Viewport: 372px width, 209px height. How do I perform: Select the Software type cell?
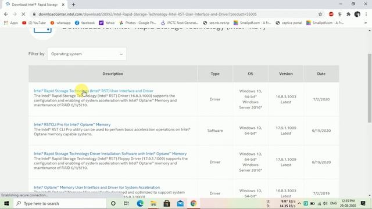215,131
